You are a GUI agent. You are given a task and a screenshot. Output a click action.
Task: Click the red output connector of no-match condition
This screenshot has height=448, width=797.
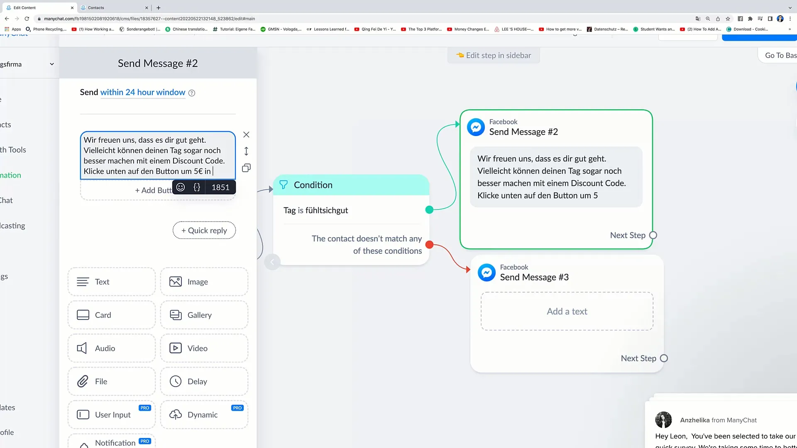pyautogui.click(x=430, y=245)
